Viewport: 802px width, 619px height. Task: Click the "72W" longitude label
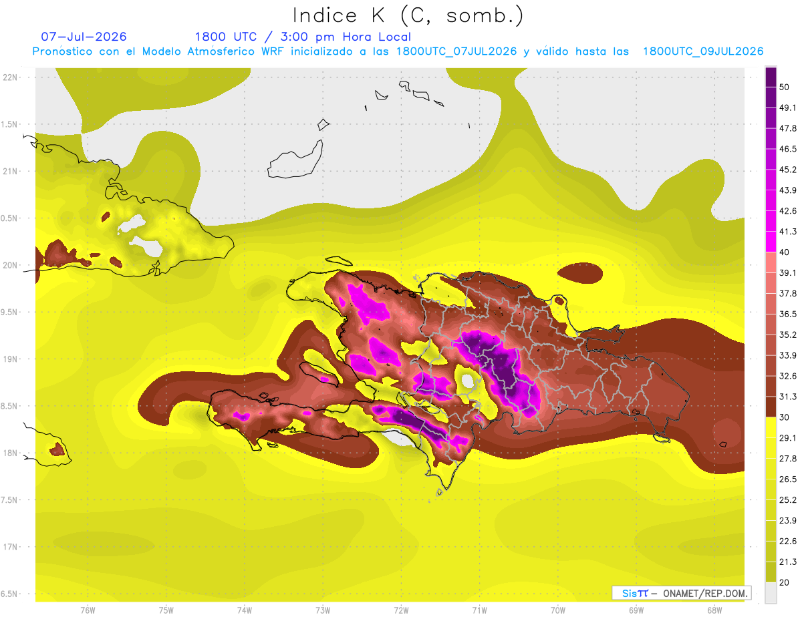point(402,610)
